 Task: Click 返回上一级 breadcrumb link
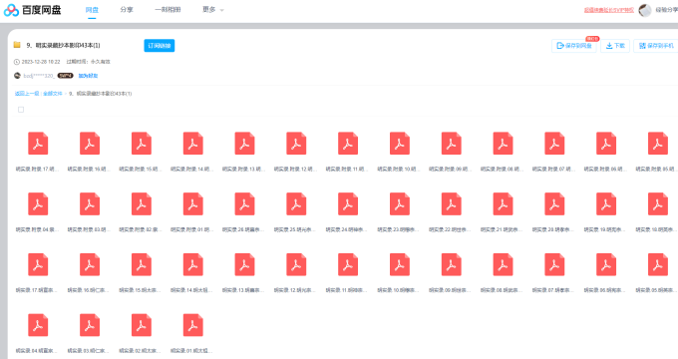[x=27, y=94]
